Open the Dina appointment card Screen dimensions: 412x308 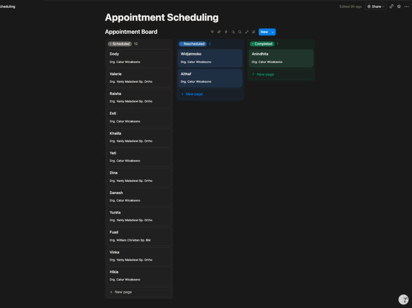139,177
